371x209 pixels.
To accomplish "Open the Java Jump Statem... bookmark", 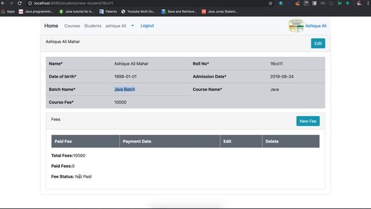I will (220, 12).
